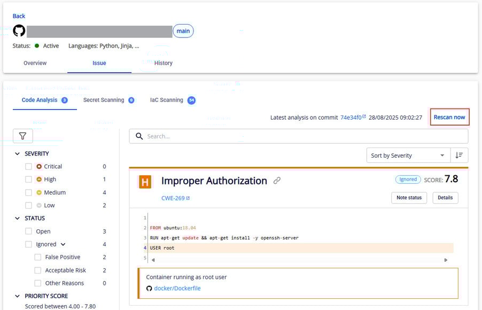Switch to the Secret Scanning tab
This screenshot has height=310, width=482.
[104, 100]
